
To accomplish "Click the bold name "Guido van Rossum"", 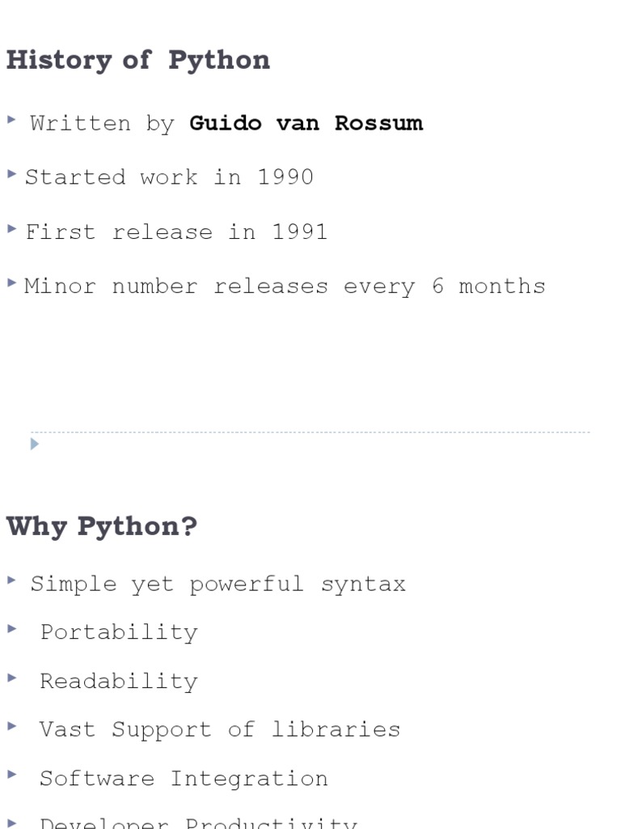I will 306,123.
